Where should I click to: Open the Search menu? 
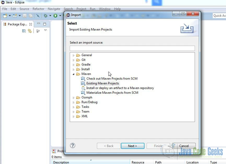[68, 9]
